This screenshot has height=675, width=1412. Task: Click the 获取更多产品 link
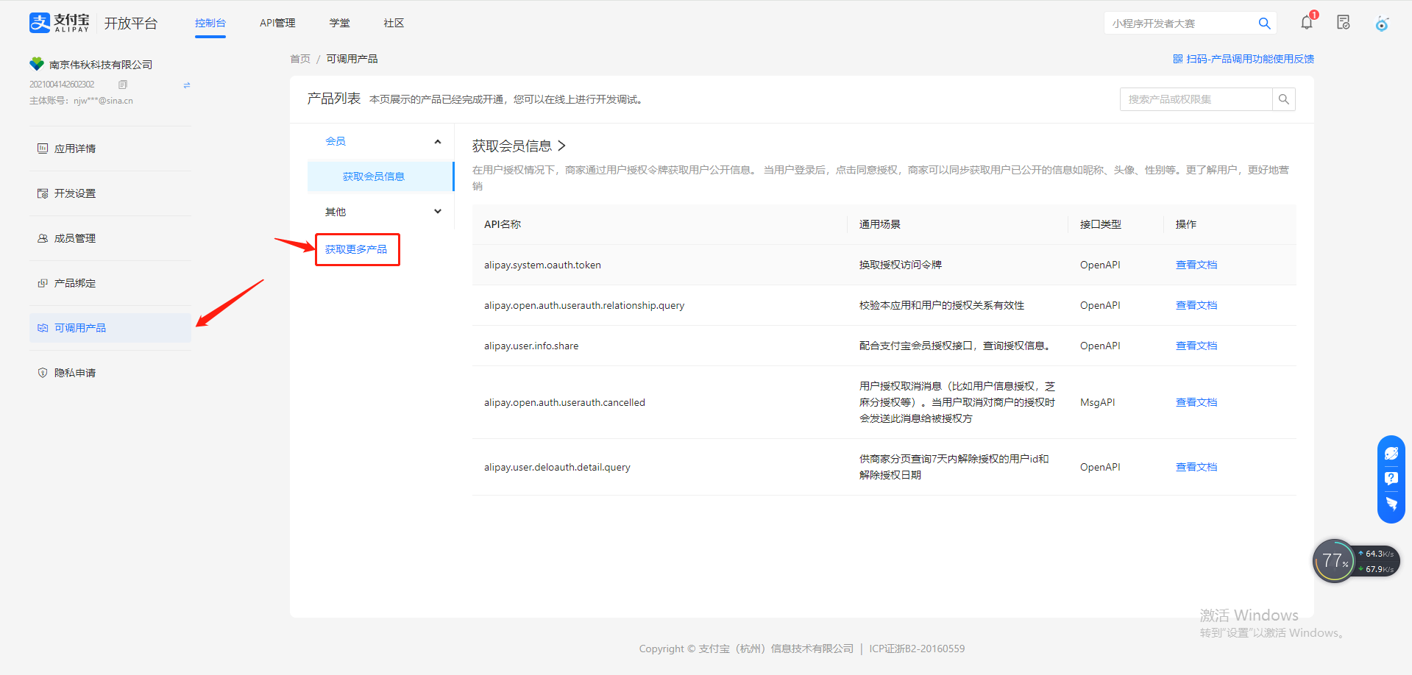[x=356, y=249]
